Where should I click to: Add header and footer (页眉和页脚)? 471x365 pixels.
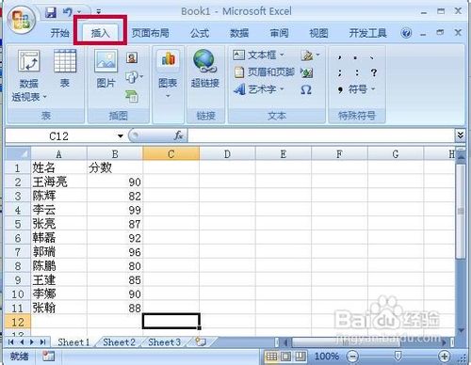pos(265,72)
